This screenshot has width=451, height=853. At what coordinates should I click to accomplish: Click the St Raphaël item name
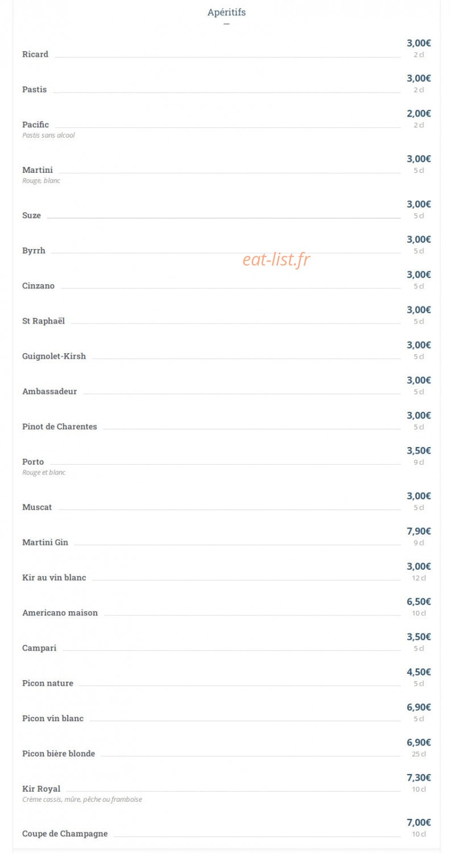[x=44, y=321]
